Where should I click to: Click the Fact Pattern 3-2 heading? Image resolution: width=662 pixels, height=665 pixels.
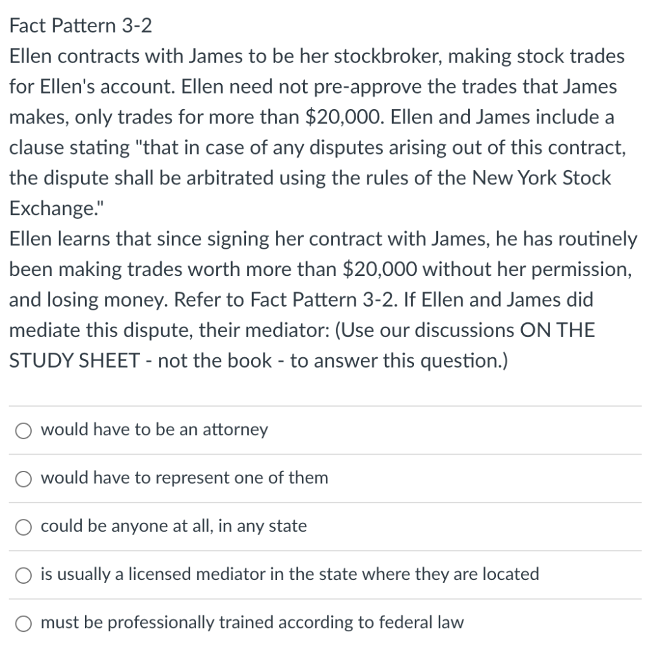point(79,25)
